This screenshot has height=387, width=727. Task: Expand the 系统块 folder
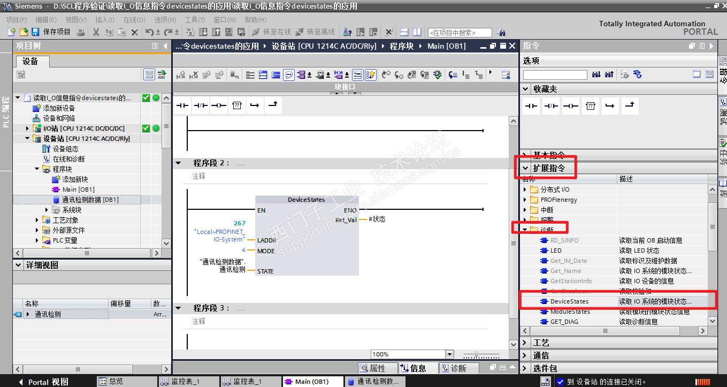pos(47,210)
